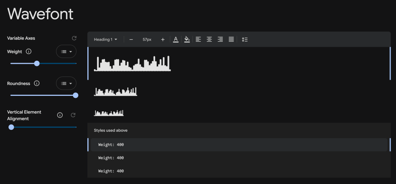Open the Heading 1 style dropdown

[x=106, y=39]
